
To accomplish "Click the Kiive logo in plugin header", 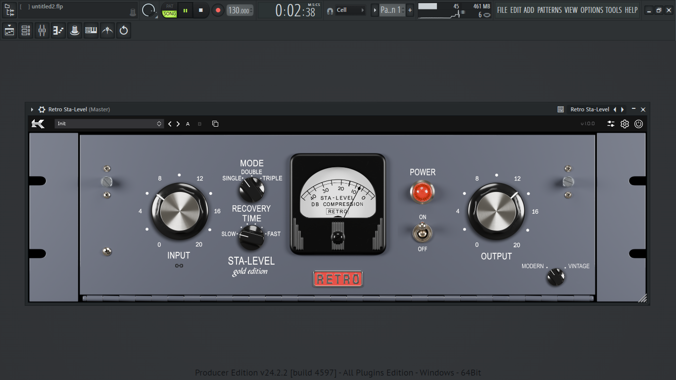I will click(38, 124).
